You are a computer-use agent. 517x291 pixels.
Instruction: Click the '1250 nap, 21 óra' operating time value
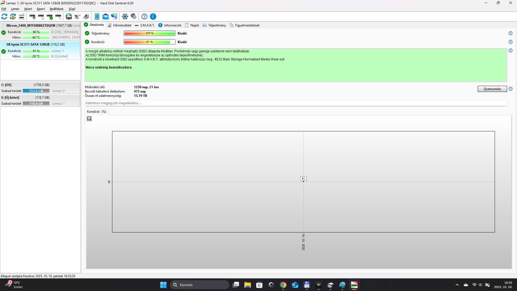pos(146,87)
